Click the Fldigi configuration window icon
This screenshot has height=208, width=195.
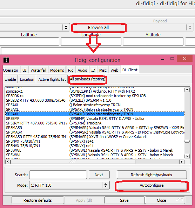6,60
